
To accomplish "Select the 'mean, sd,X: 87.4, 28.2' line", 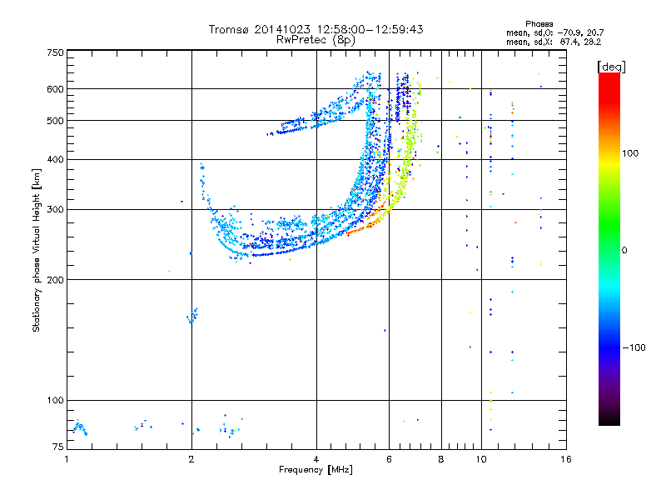I will [x=554, y=42].
